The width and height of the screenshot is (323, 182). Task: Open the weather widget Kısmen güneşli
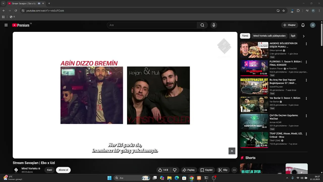click(x=13, y=178)
